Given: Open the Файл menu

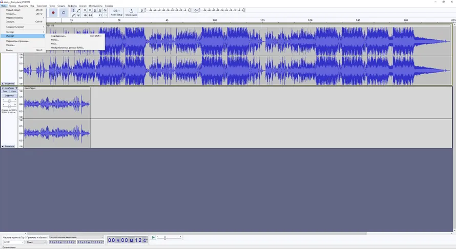Looking at the screenshot, I should (4, 6).
